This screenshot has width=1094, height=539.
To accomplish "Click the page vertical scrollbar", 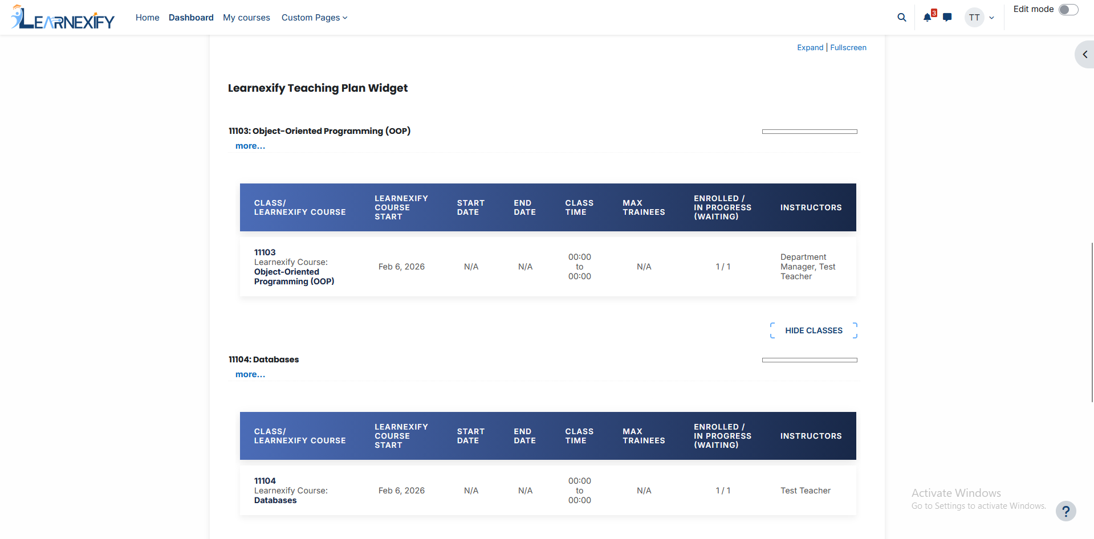I will pos(1092,322).
